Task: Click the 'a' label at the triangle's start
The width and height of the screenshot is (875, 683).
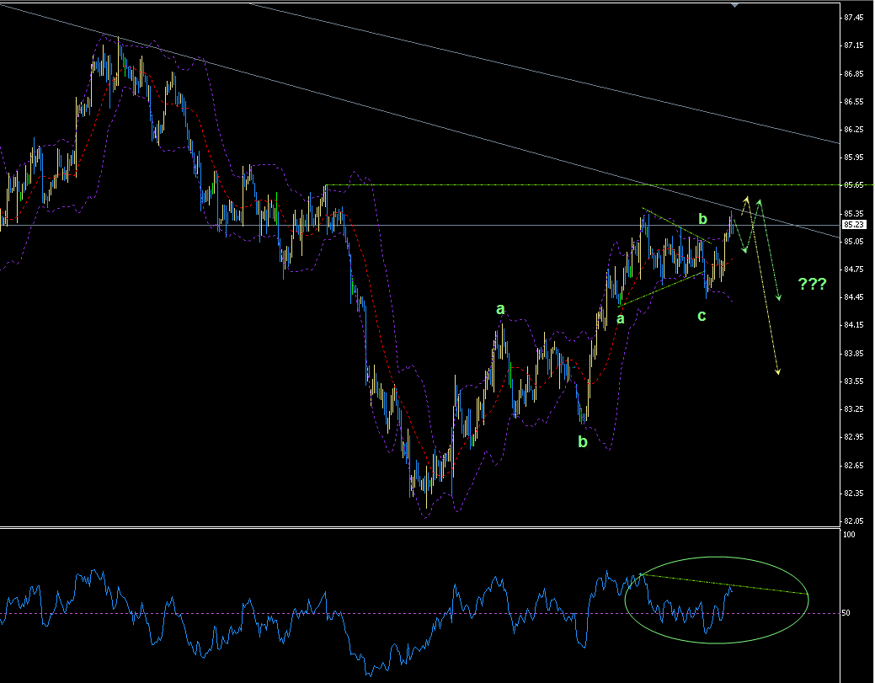Action: point(620,318)
